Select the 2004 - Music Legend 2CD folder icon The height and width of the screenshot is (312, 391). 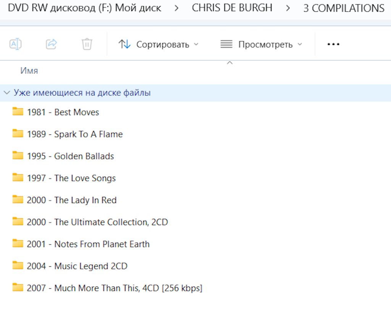coord(18,265)
